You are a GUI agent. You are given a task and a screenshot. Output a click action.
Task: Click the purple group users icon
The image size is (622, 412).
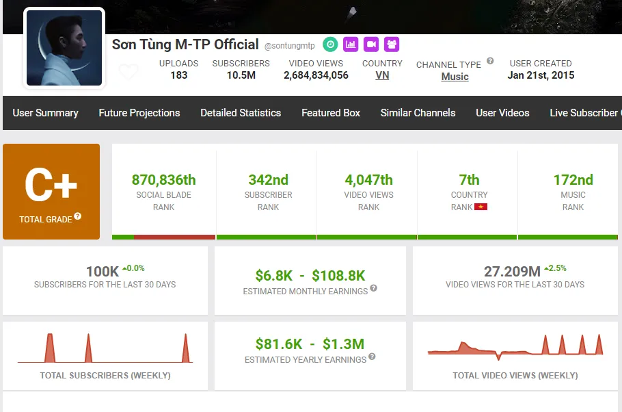pos(392,44)
